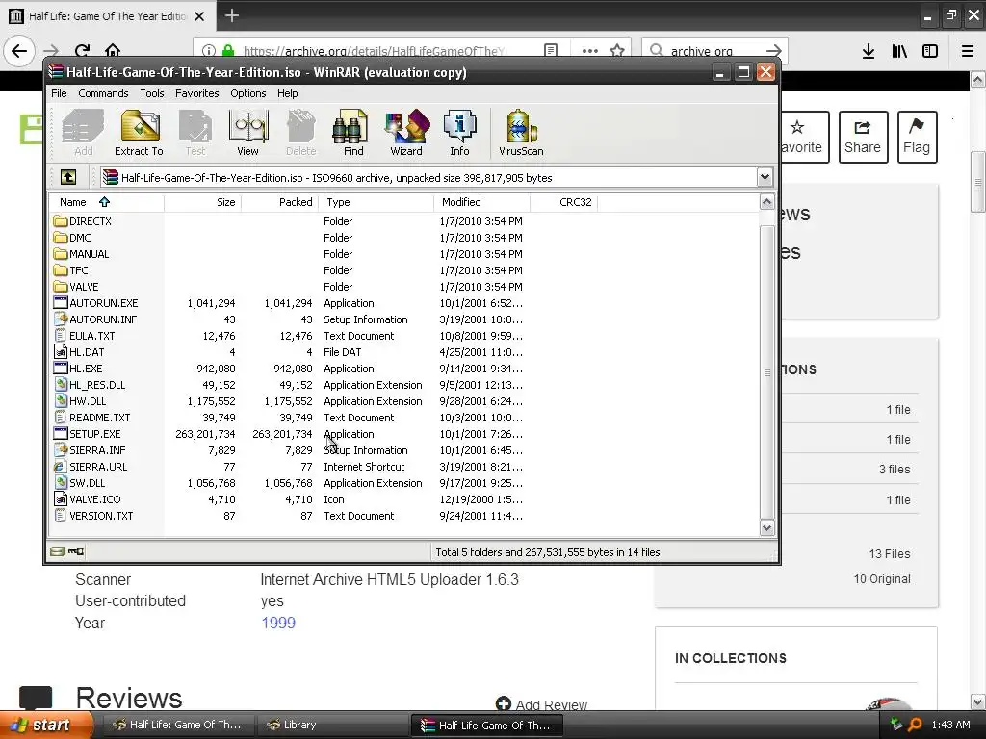Click the Flag button on archive.org page
Screen dimensions: 986x739
pyautogui.click(x=917, y=137)
